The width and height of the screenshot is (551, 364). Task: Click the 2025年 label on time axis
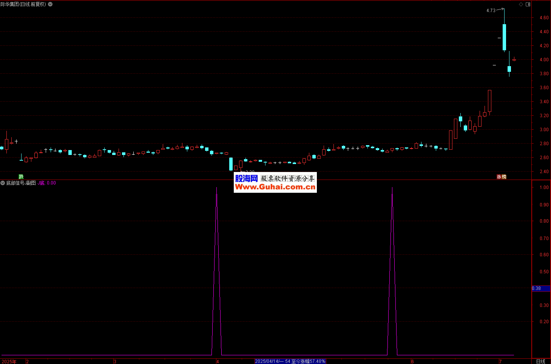9,361
